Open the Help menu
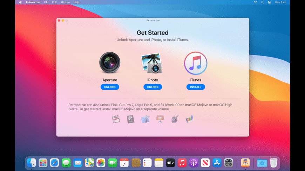 [76, 2]
